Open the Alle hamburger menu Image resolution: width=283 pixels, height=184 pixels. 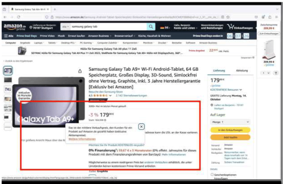(9, 36)
